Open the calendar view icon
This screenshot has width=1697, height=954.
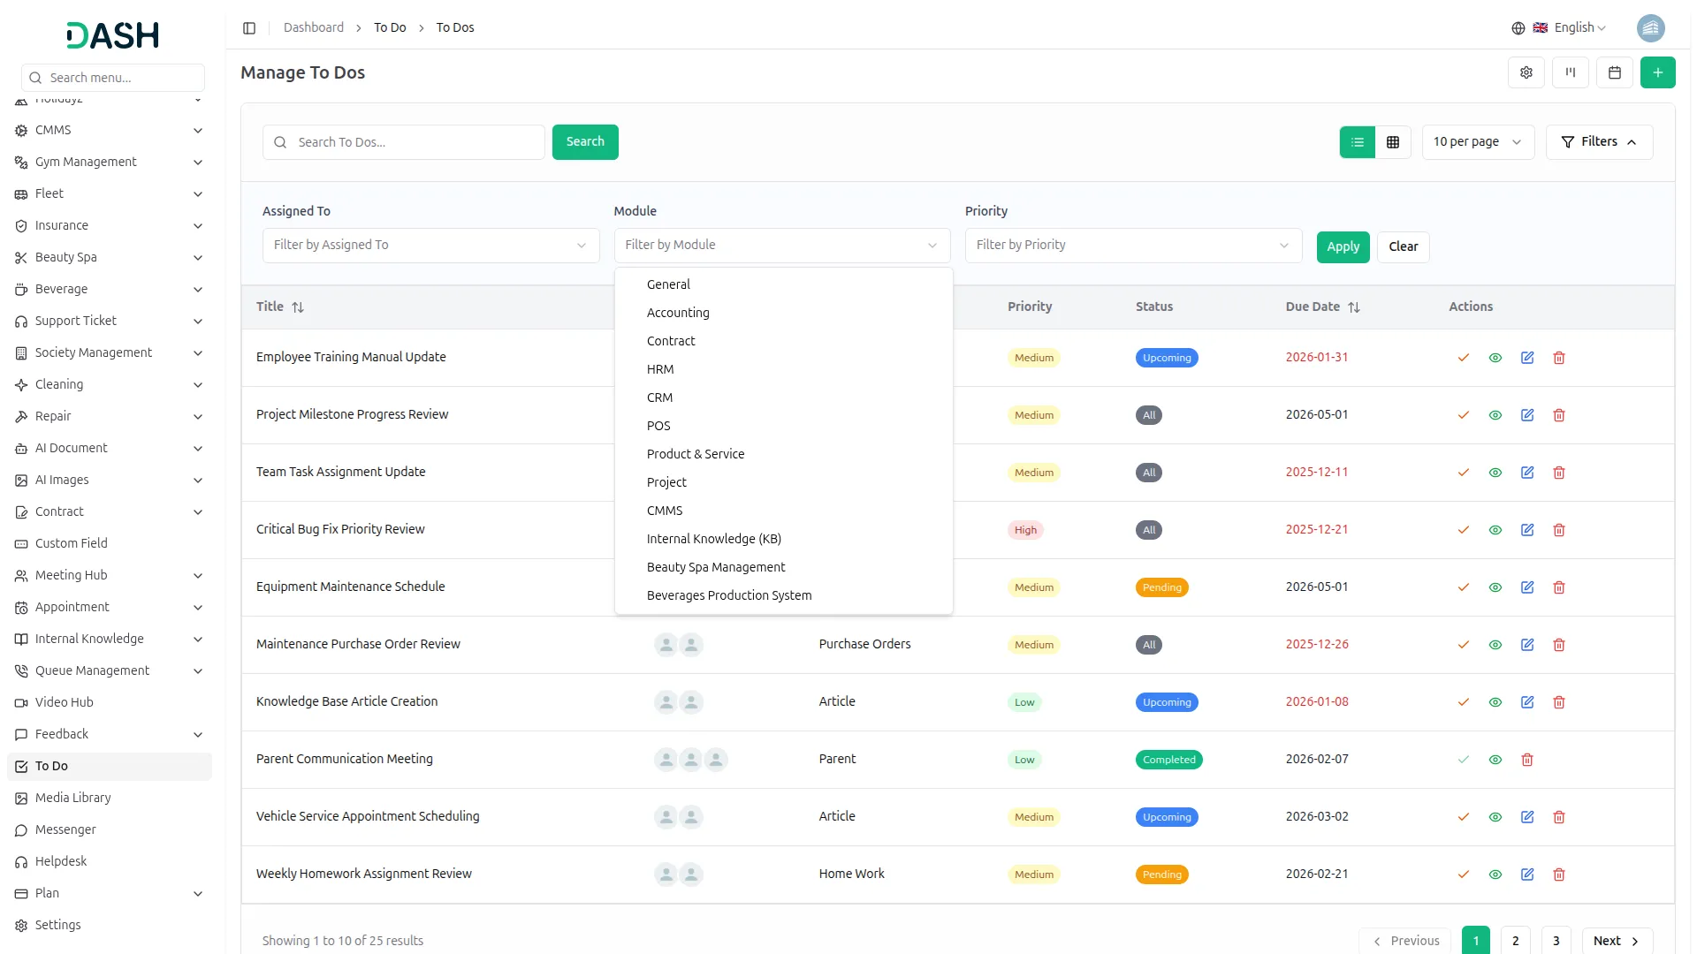[1614, 72]
